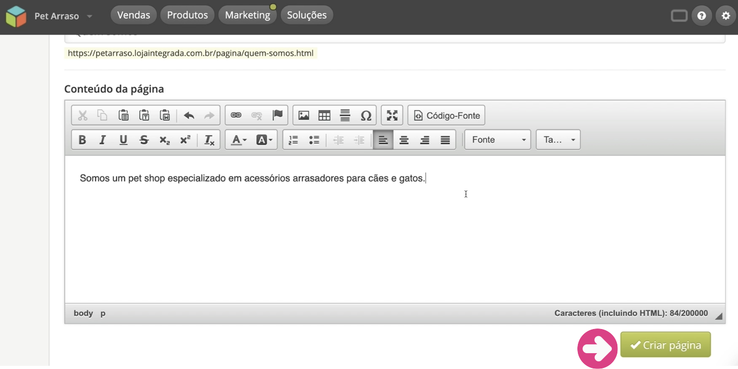The height and width of the screenshot is (369, 738).
Task: Open the Produtos menu
Action: [187, 15]
